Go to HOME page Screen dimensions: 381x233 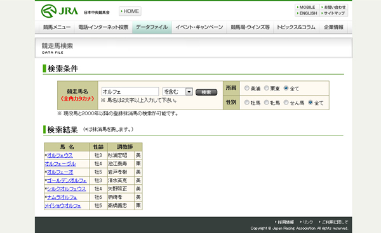(x=130, y=11)
